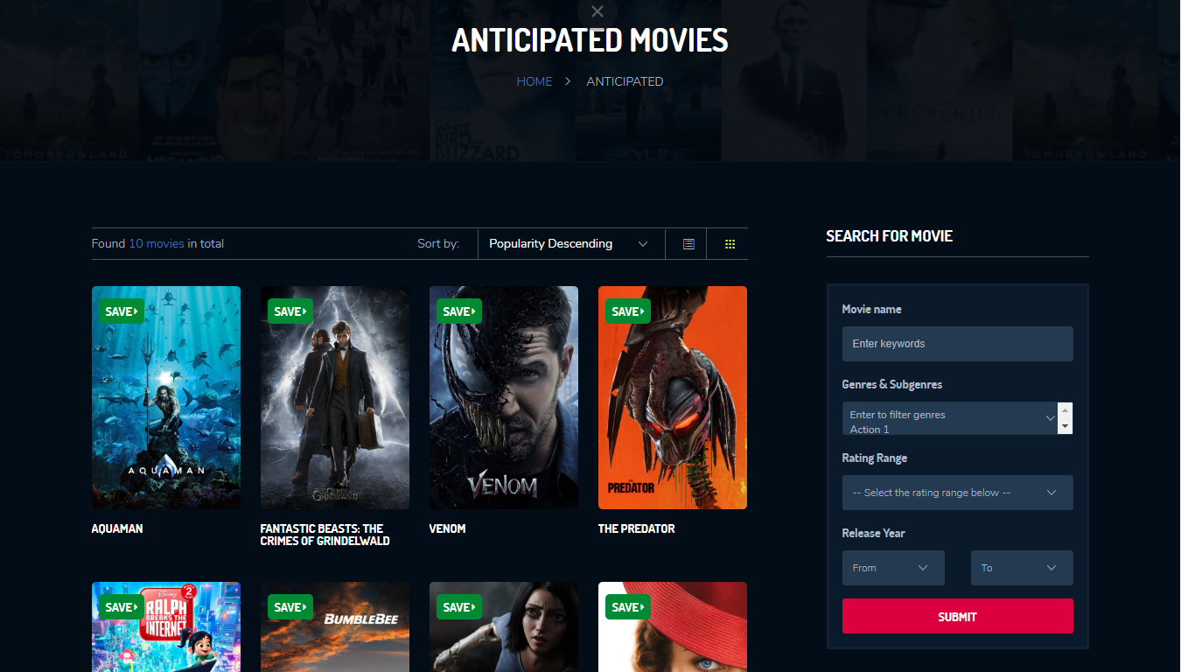Save the Venom movie
The width and height of the screenshot is (1181, 672).
pos(458,311)
